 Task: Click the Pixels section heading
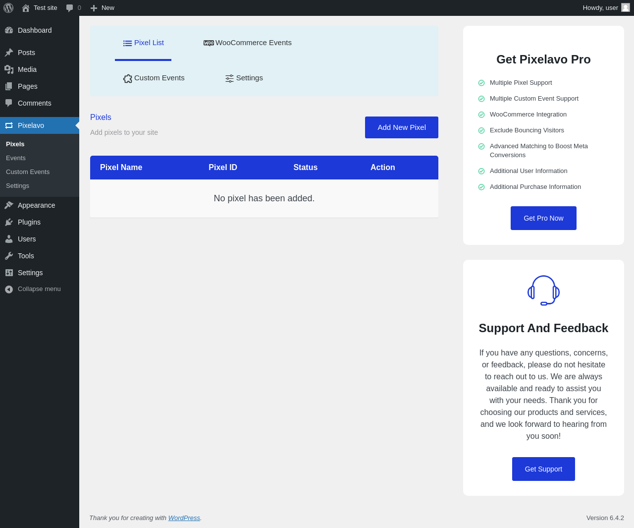point(101,117)
